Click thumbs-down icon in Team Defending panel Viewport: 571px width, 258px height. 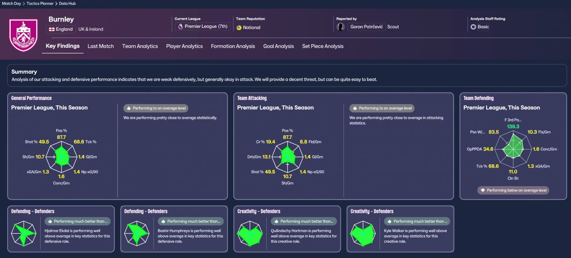tap(483, 190)
